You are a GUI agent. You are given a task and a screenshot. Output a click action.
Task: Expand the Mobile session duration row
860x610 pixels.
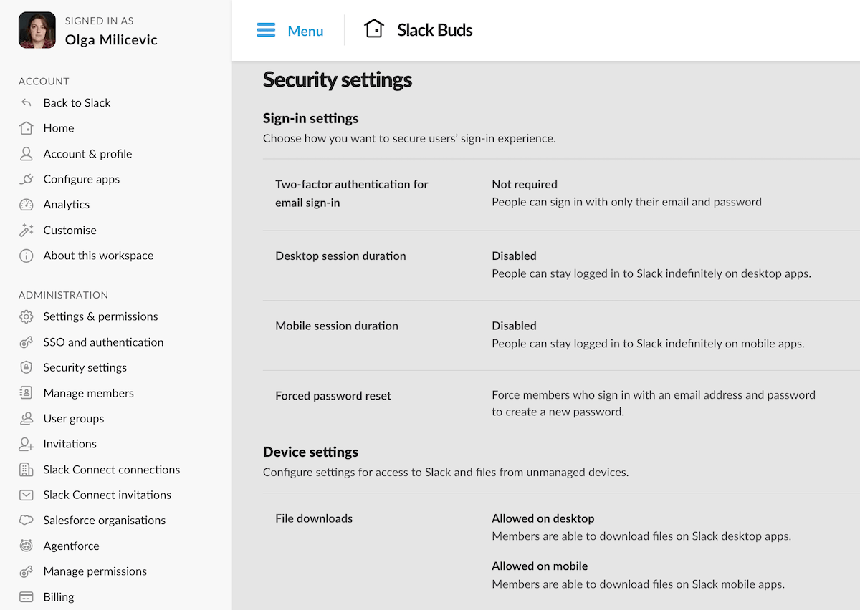click(561, 335)
